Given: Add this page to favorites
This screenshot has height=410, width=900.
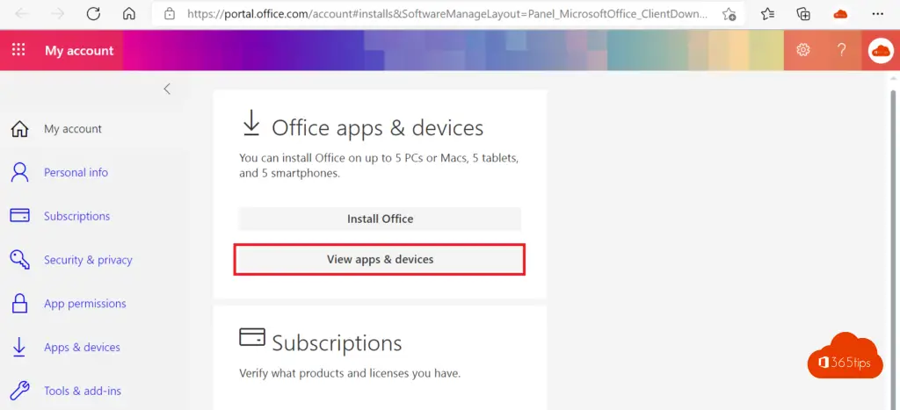Looking at the screenshot, I should [729, 13].
